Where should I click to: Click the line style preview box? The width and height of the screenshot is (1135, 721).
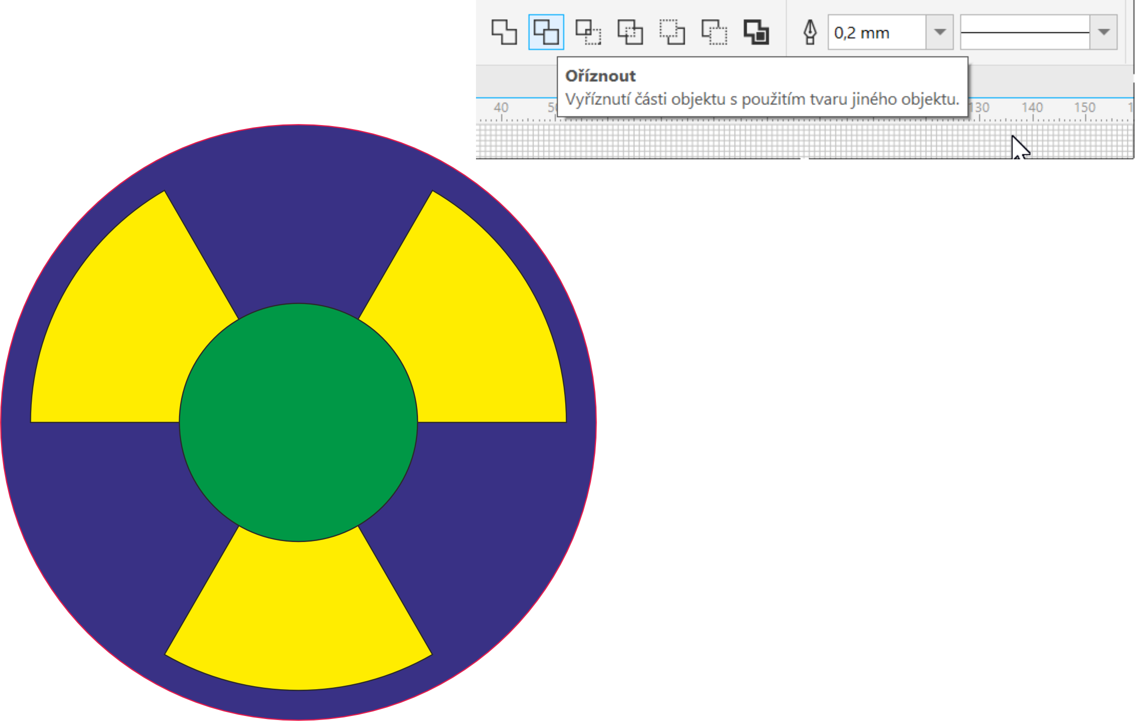(x=1025, y=32)
